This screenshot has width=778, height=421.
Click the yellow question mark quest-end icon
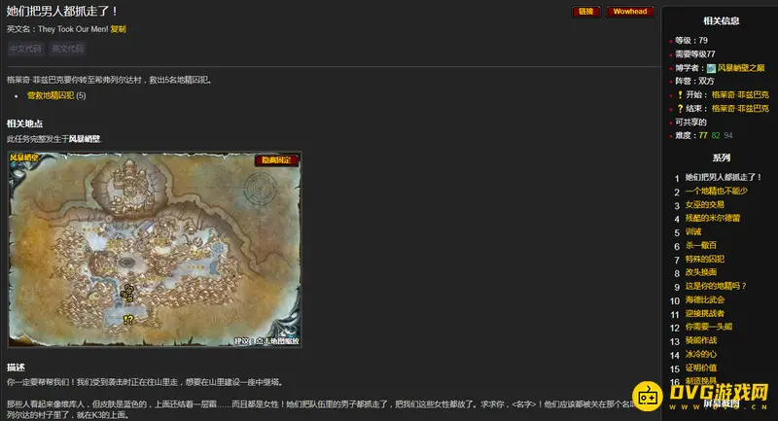(680, 108)
